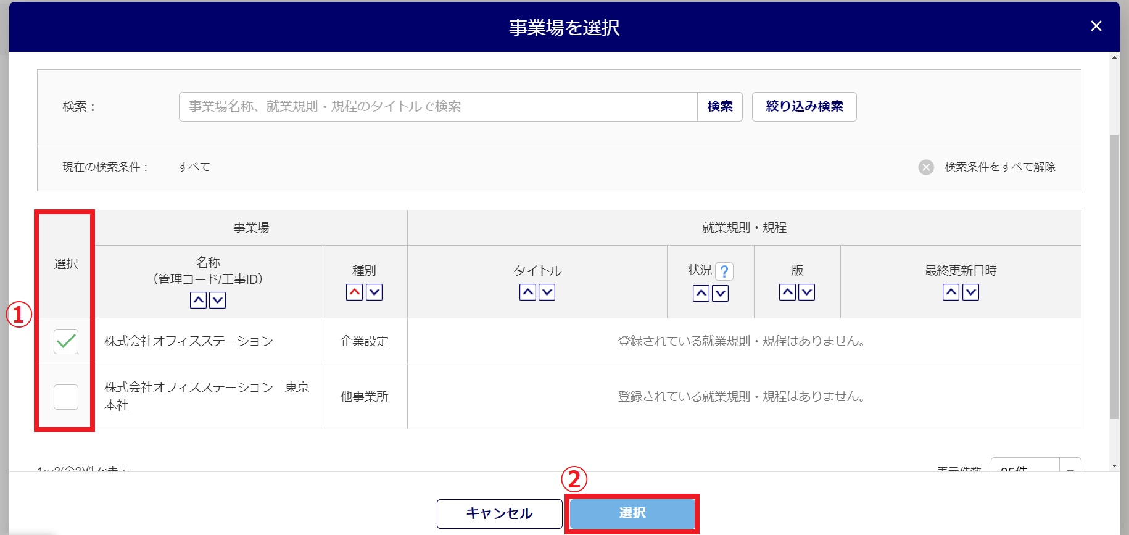Sort 最終更新日時 column descending
This screenshot has height=535, width=1129.
pos(970,292)
